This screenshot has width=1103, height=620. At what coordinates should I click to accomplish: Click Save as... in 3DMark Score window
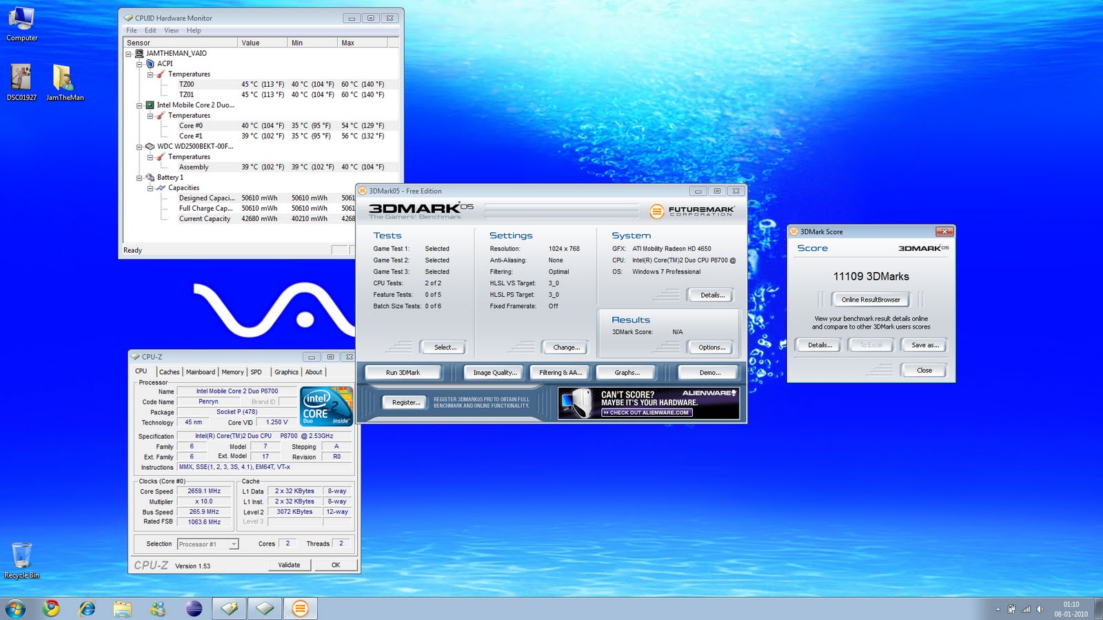[925, 345]
